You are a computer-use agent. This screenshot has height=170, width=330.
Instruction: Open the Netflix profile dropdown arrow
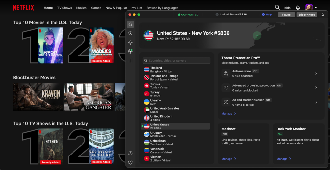coord(316,8)
